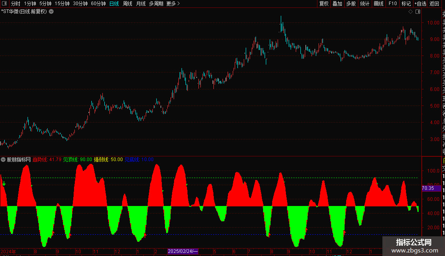Click the 5.00 price axis label
This screenshot has width=445, height=256.
pos(434,106)
